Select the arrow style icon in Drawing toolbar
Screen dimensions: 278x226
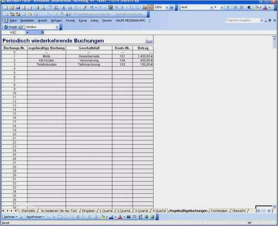point(141,217)
